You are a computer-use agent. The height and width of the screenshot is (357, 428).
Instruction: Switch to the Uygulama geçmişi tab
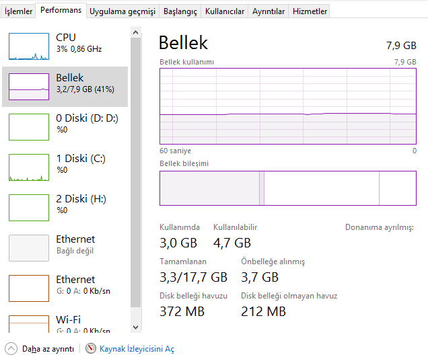[x=122, y=11]
